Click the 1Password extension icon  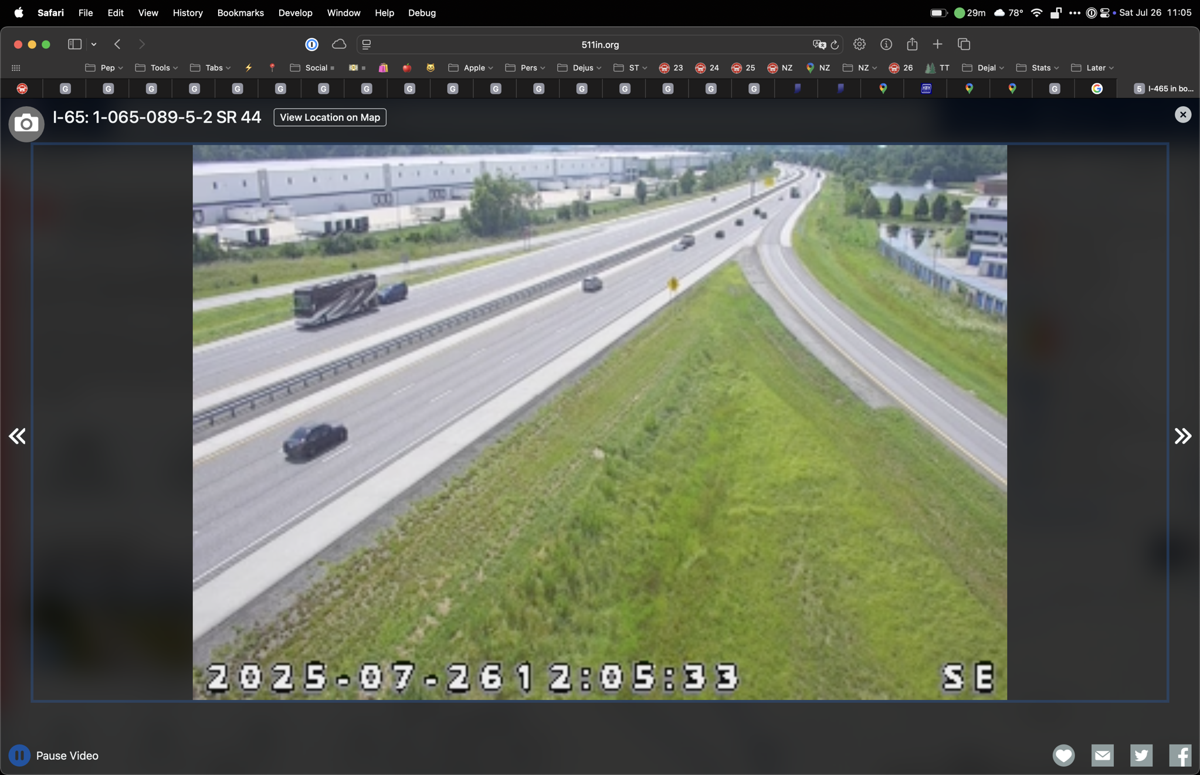pyautogui.click(x=311, y=44)
